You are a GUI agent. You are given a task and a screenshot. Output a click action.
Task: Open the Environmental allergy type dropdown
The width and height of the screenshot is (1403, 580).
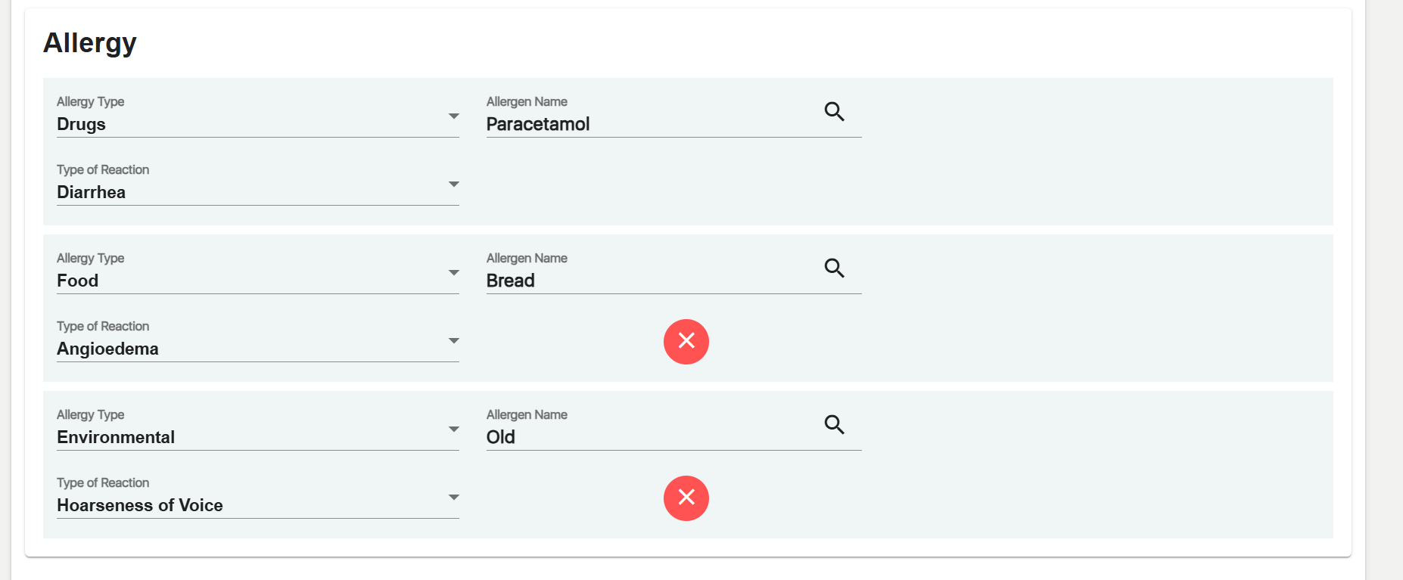(257, 437)
